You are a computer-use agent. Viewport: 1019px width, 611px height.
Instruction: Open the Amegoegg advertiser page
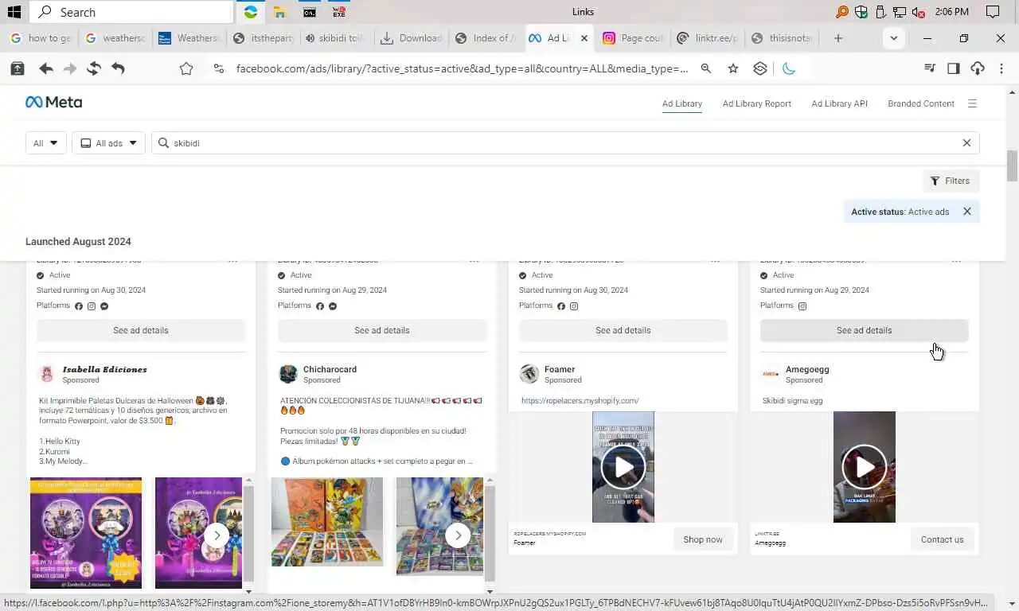pyautogui.click(x=807, y=369)
